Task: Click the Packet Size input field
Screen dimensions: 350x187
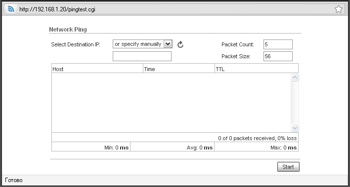Action: point(278,56)
